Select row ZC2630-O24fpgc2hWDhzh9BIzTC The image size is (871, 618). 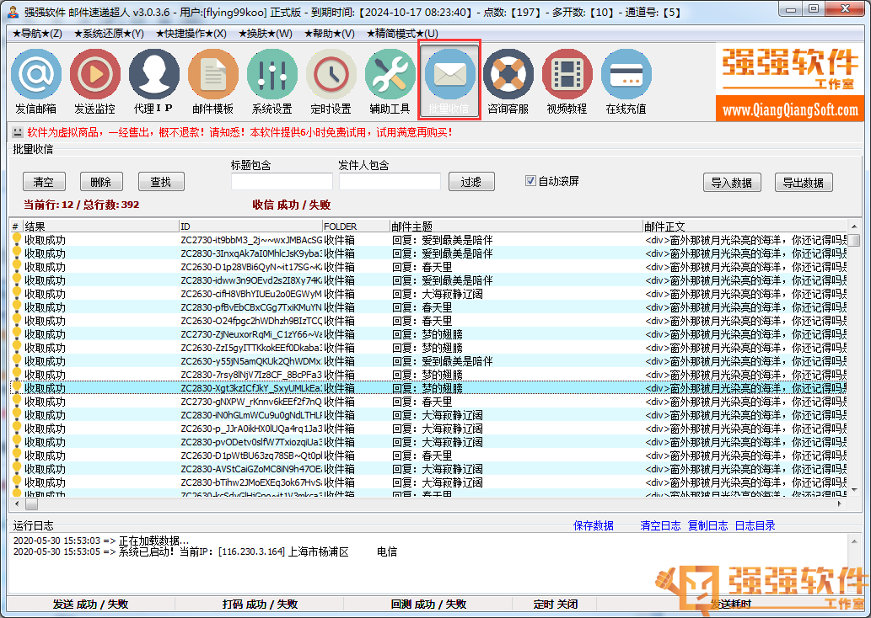click(429, 321)
